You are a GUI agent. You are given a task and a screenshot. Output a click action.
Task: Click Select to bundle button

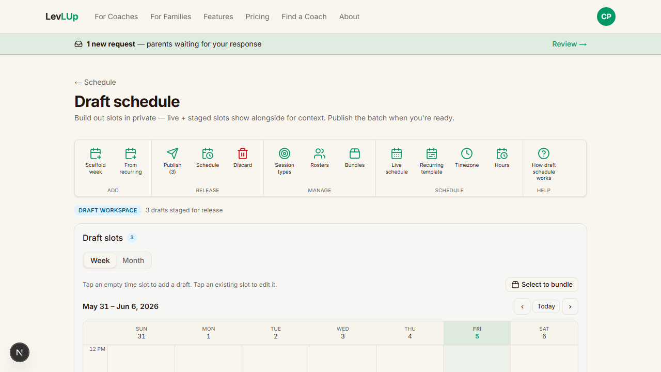click(x=542, y=285)
